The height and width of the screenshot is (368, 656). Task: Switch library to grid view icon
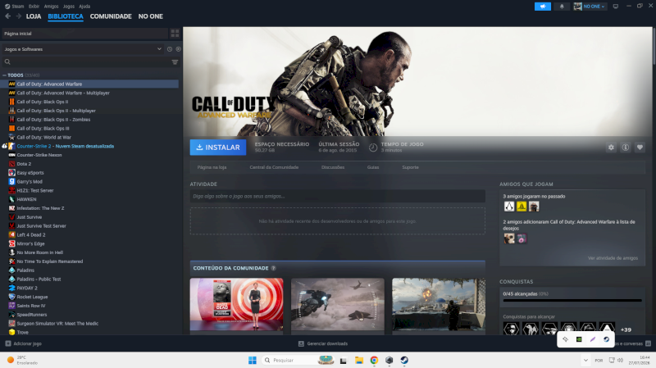175,34
